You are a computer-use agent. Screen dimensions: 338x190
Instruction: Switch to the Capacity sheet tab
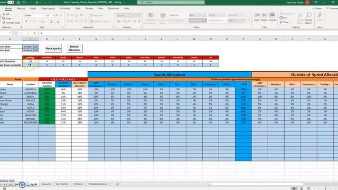tap(46, 184)
